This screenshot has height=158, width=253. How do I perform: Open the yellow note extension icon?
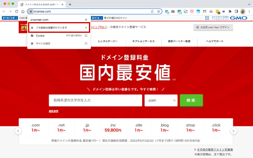point(217,11)
